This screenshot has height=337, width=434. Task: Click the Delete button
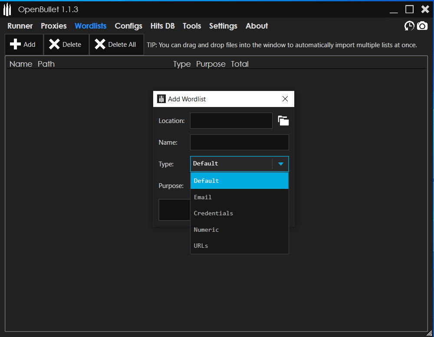pyautogui.click(x=66, y=45)
